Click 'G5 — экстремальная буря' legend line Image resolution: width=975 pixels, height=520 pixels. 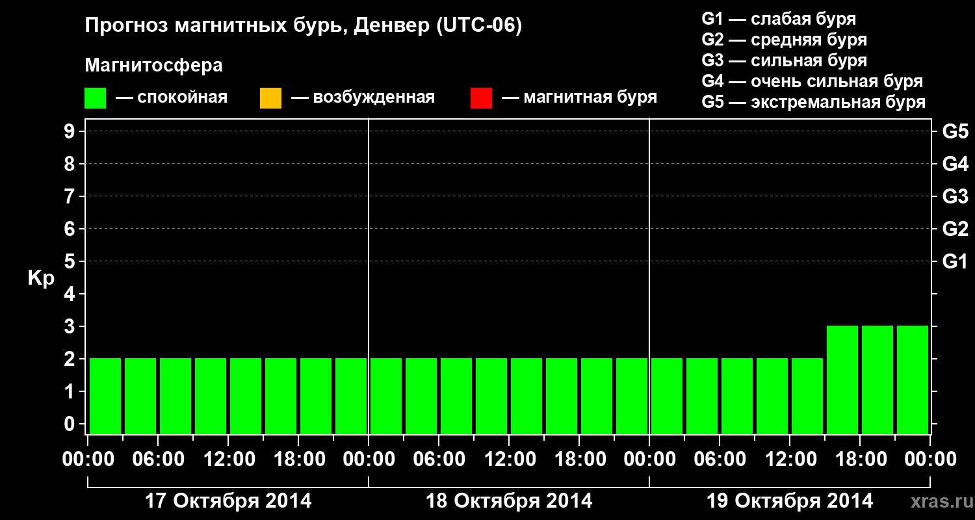pos(814,103)
